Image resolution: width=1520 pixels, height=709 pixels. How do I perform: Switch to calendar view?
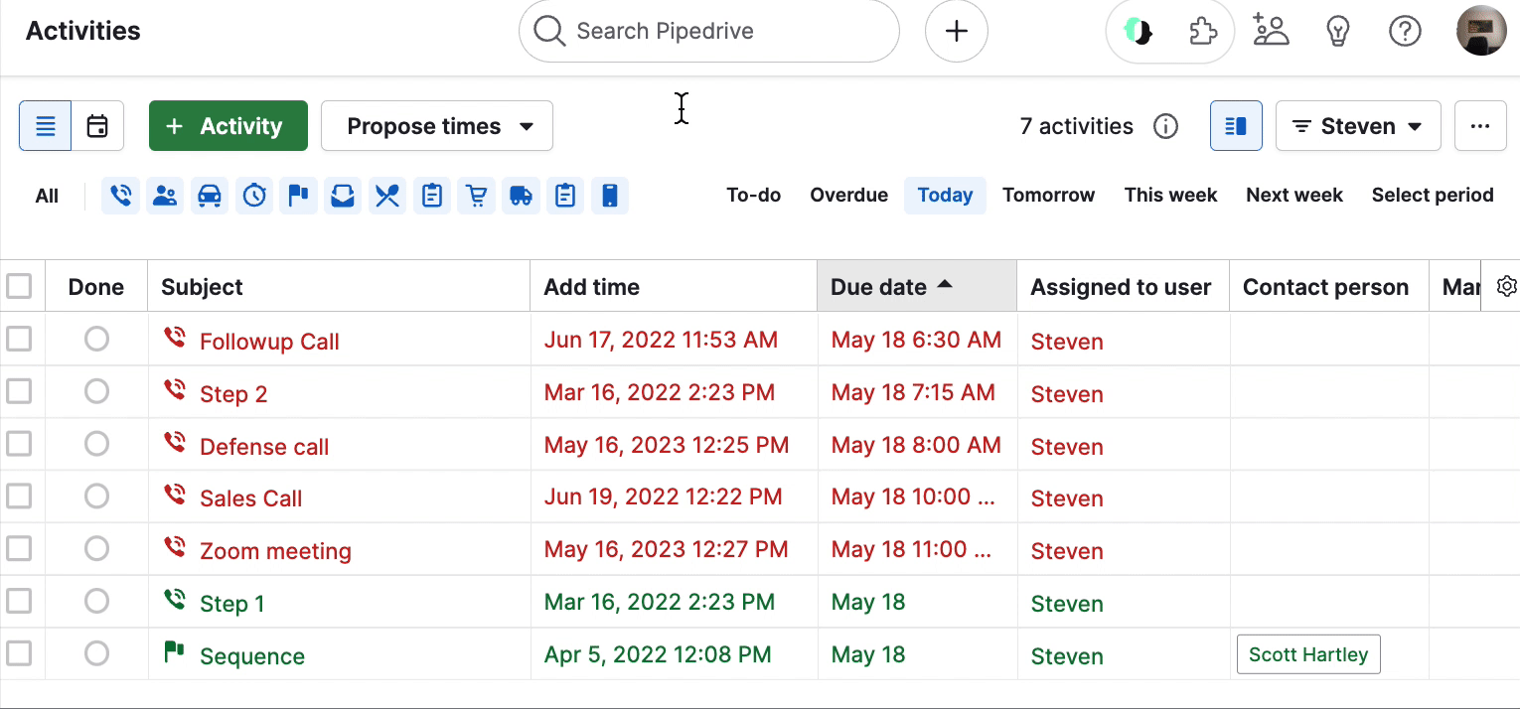pyautogui.click(x=97, y=125)
